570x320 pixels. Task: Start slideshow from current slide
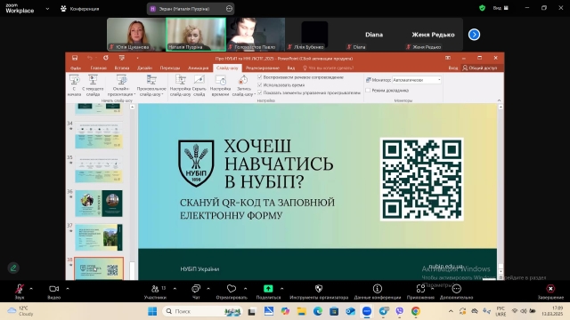coord(93,80)
